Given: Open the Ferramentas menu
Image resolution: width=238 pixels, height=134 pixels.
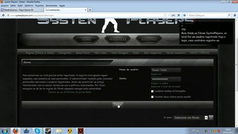Looking at the screenshot, I should coord(51,6).
